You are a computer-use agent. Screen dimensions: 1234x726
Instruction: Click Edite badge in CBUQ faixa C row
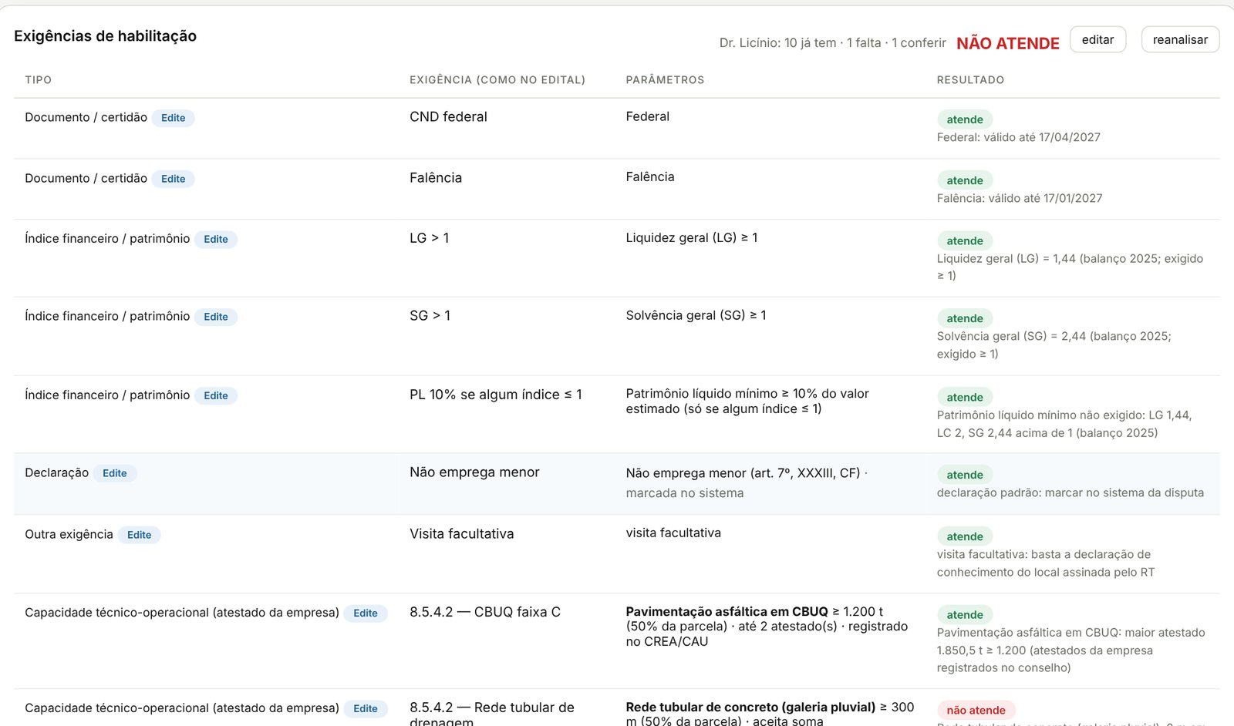click(366, 613)
